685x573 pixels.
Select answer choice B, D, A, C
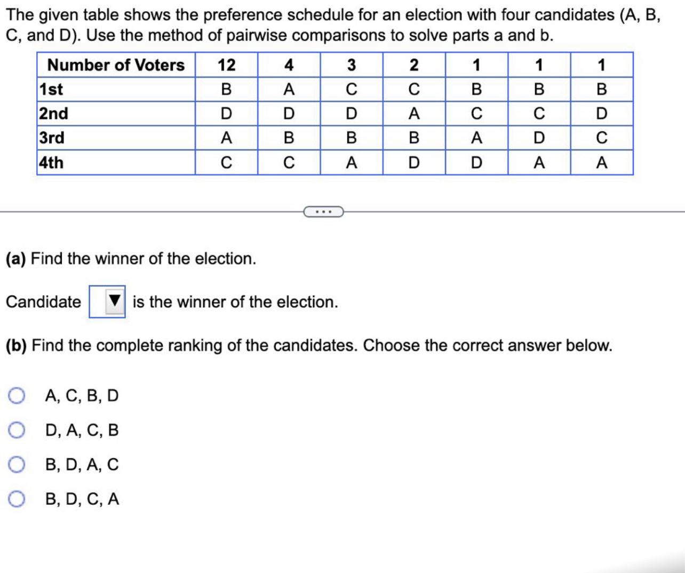pos(18,464)
